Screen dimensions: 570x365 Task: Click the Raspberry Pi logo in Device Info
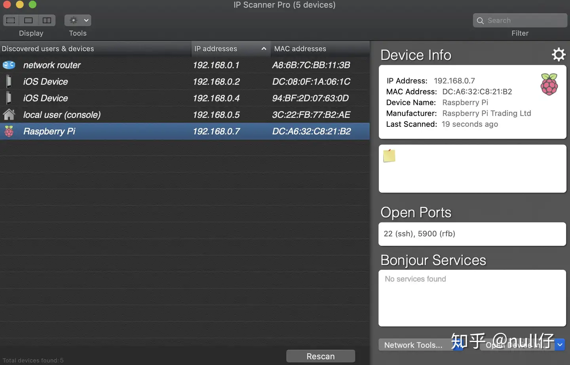click(549, 84)
